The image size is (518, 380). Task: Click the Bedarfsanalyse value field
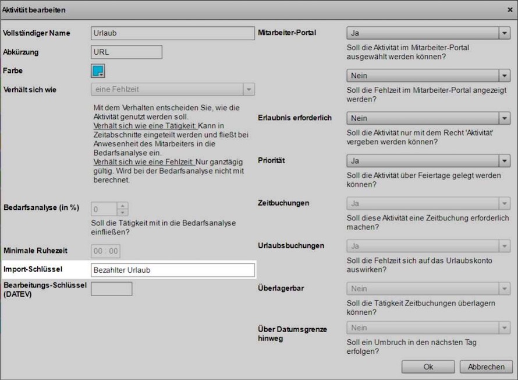click(104, 209)
